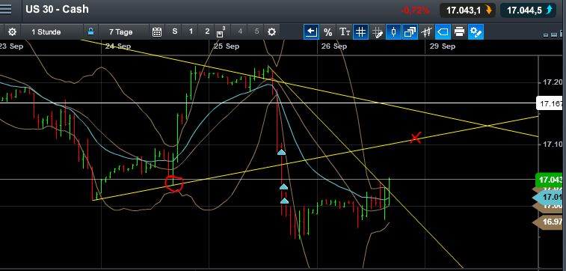Minimize the chart panel with small window icons
Screen dimensions: 566x271
(x=546, y=34)
